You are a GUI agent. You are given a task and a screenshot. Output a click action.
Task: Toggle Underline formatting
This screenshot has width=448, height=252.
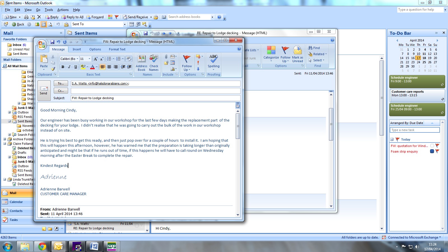point(76,67)
